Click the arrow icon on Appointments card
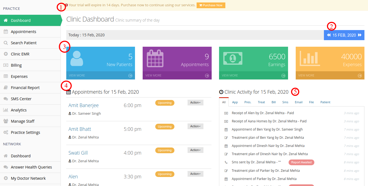 207,76
